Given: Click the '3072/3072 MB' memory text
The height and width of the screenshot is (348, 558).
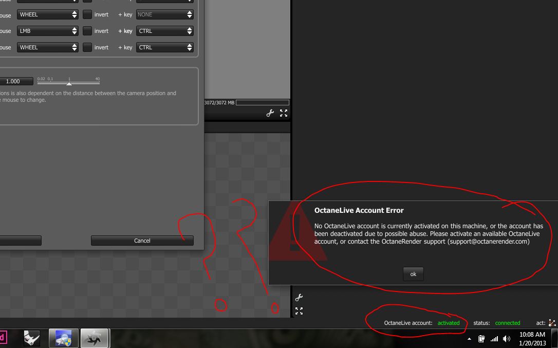Looking at the screenshot, I should tap(219, 103).
